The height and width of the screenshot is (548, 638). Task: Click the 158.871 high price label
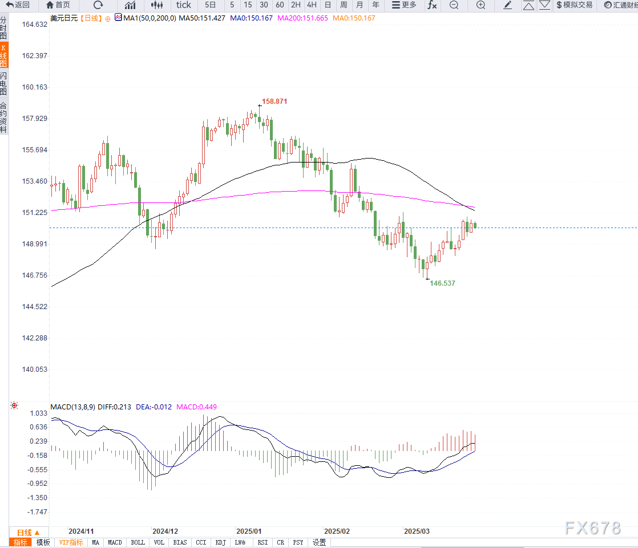pos(274,102)
